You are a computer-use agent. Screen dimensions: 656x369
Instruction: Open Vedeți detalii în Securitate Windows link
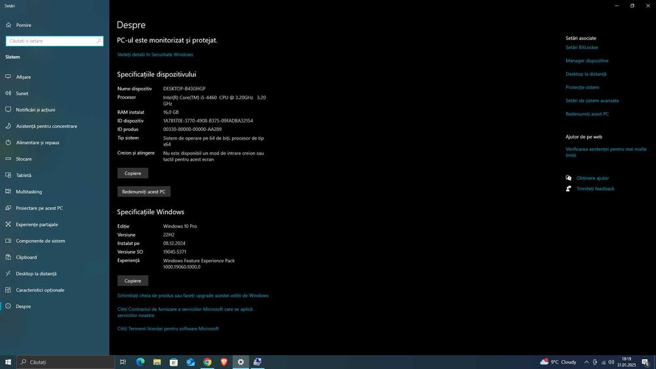point(155,54)
